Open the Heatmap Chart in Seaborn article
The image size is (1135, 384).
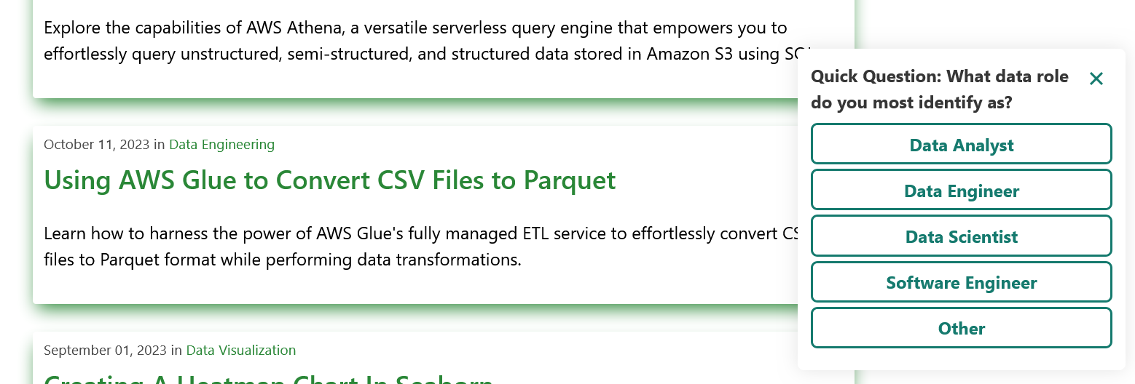268,379
